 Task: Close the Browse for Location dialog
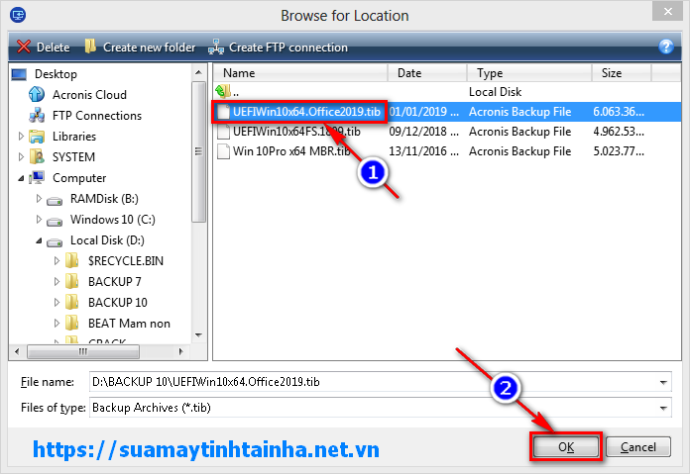coord(667,11)
